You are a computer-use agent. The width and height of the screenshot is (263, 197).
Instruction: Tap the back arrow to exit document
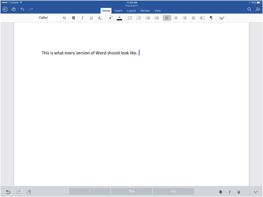[x=4, y=9]
